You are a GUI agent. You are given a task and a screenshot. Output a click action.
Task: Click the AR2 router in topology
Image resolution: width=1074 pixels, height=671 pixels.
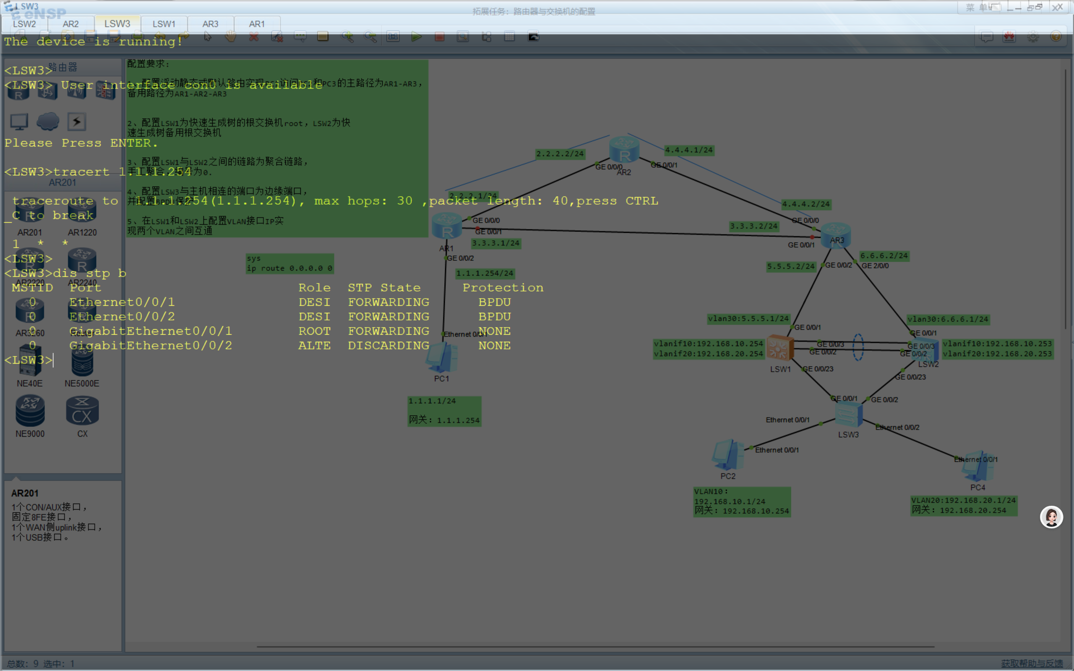624,150
